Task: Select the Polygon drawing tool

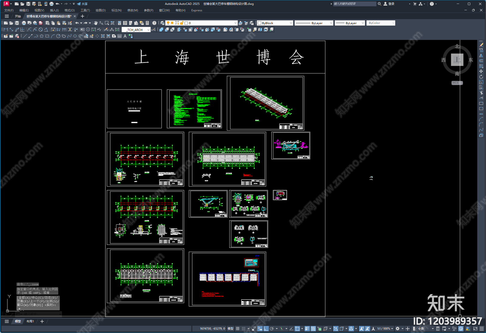Action: pos(42,36)
